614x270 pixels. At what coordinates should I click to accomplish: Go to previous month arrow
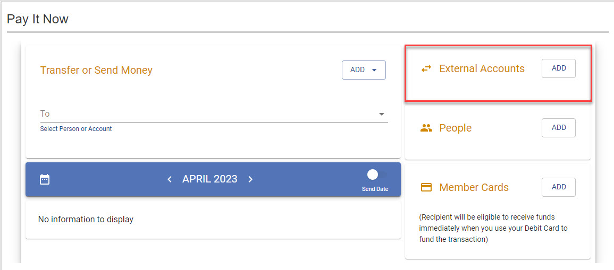click(x=170, y=179)
